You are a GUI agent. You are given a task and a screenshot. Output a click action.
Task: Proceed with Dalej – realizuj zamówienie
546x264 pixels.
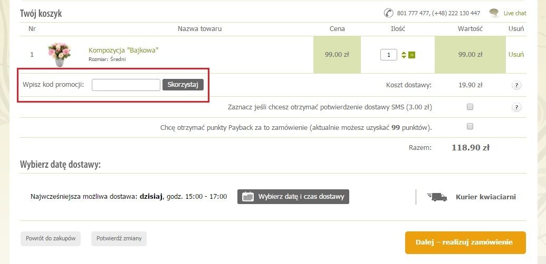(x=465, y=242)
